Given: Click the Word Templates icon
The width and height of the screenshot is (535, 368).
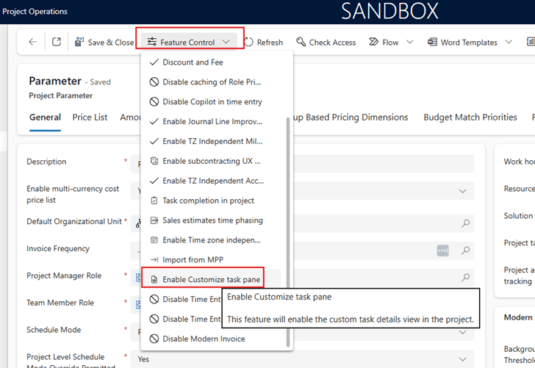Looking at the screenshot, I should (432, 43).
